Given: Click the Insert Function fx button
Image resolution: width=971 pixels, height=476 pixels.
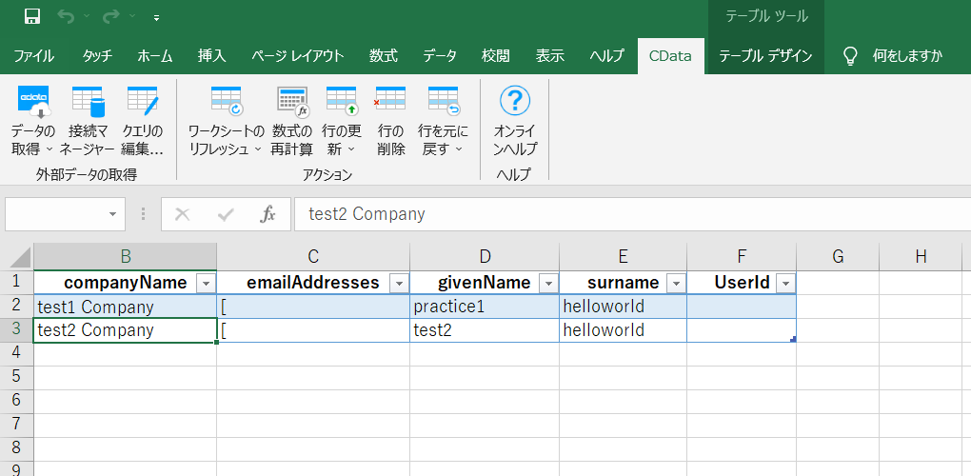Looking at the screenshot, I should point(268,214).
